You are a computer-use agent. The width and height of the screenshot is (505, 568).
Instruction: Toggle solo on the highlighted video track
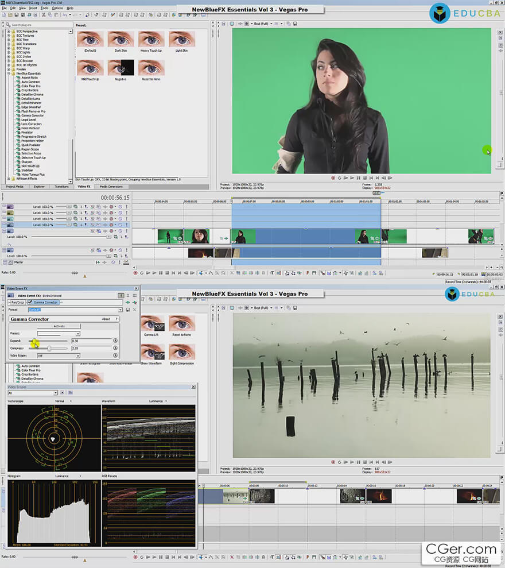[126, 225]
